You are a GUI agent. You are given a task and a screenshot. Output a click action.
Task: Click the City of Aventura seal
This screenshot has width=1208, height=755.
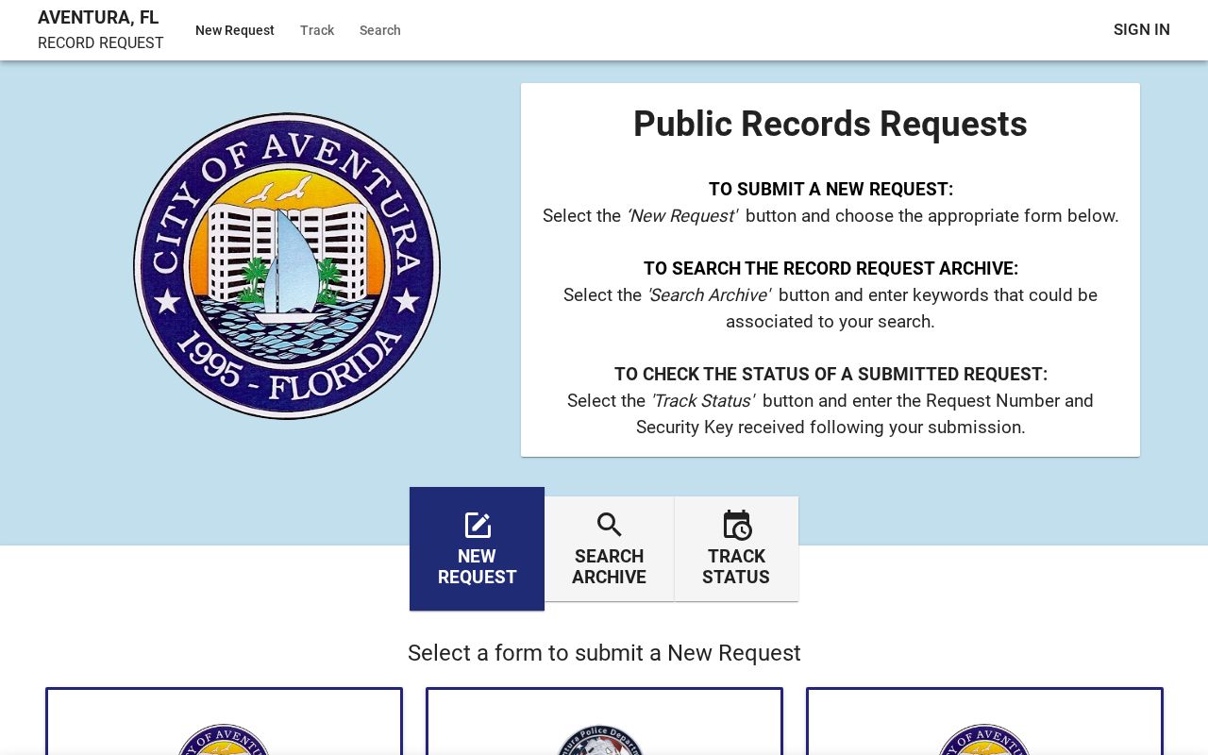[287, 266]
